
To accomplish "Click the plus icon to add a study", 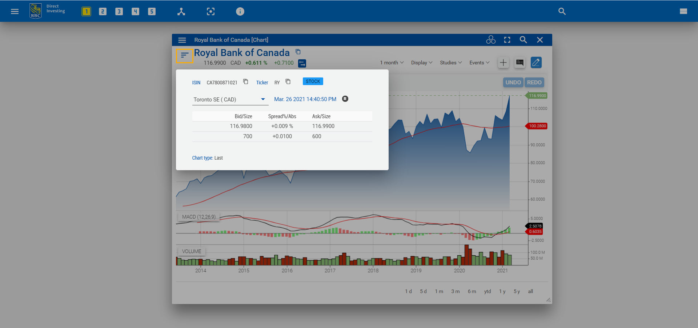I will point(503,62).
